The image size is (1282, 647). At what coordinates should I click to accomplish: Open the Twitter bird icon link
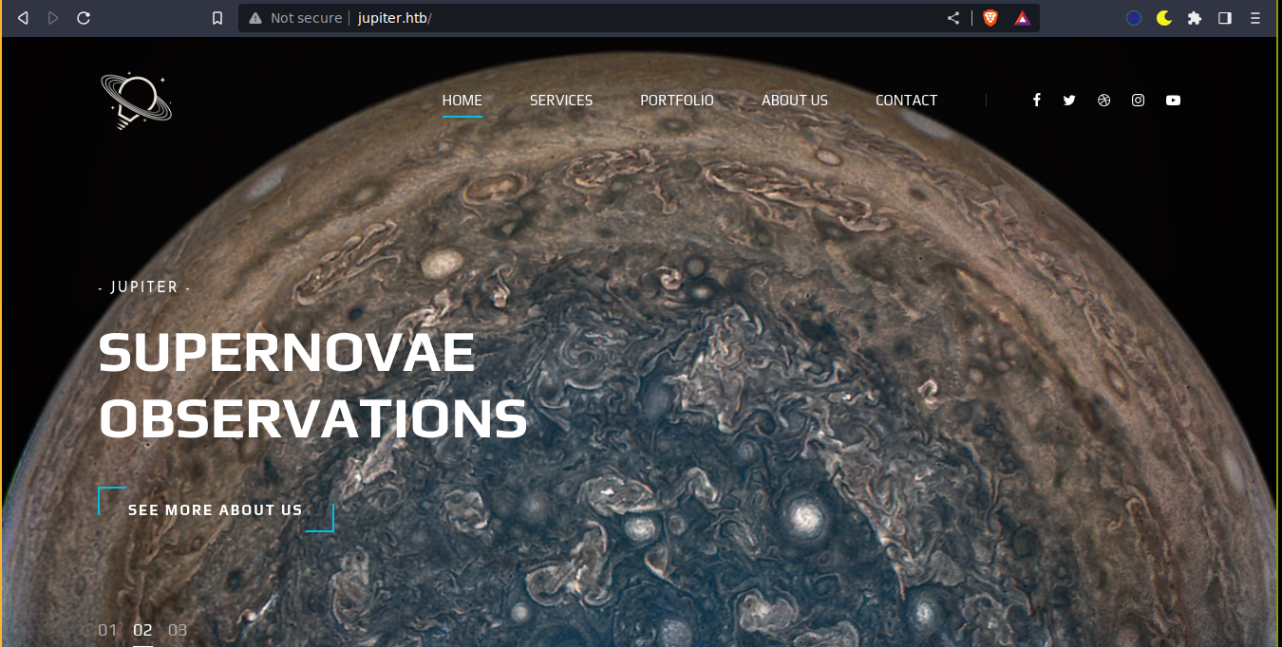[1069, 101]
